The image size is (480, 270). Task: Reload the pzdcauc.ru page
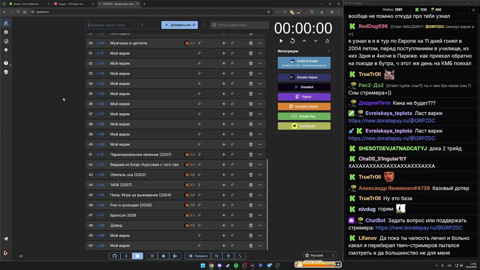point(18,12)
